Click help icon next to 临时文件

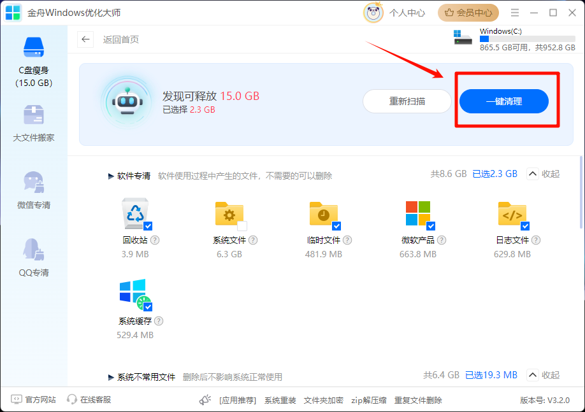[x=347, y=240]
